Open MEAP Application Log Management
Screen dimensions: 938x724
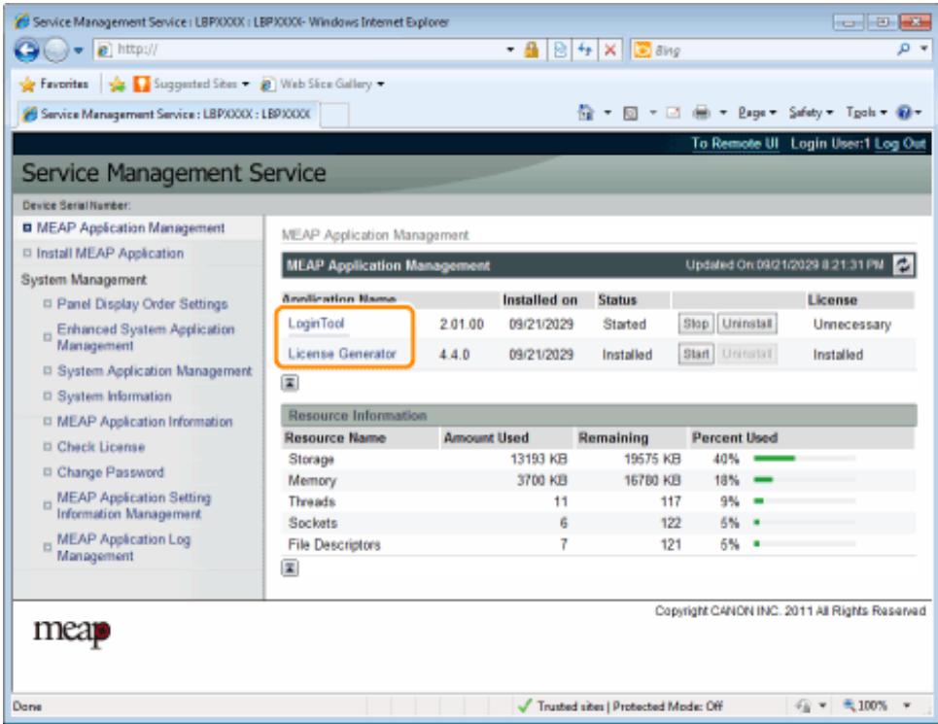coord(123,548)
